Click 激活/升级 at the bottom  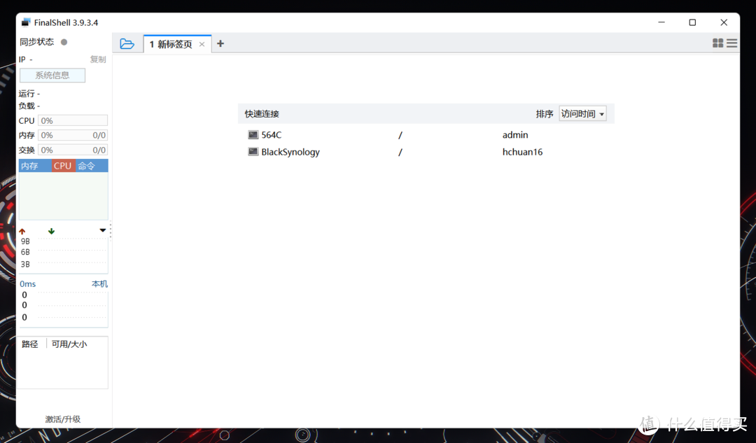(x=63, y=419)
